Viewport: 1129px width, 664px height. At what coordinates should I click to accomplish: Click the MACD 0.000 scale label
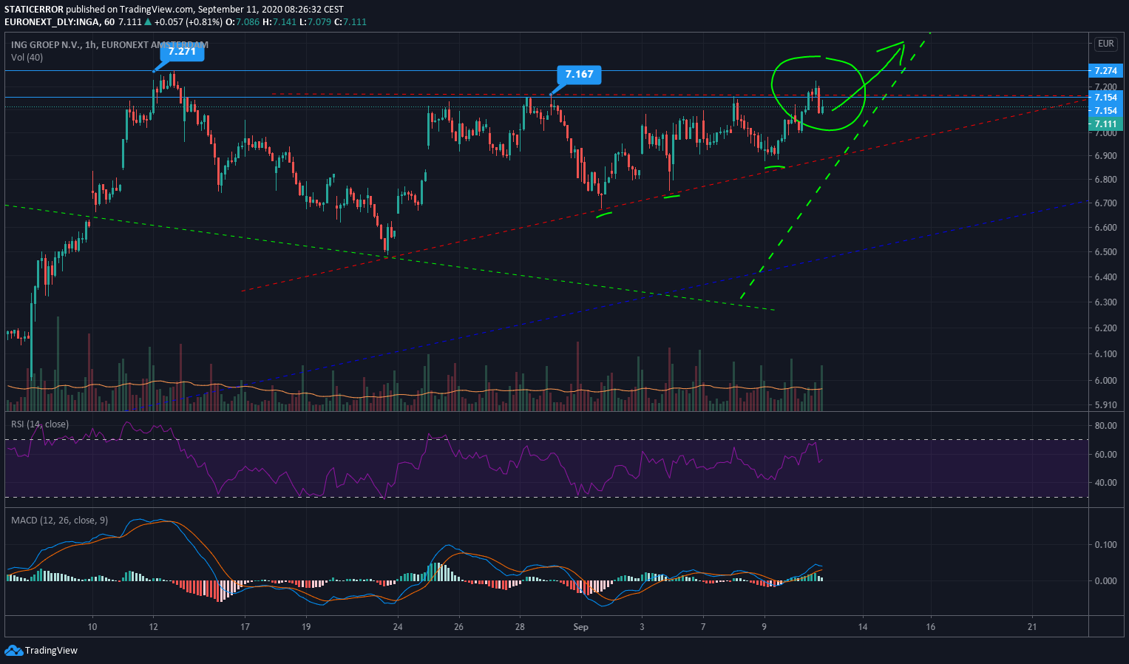(1106, 581)
